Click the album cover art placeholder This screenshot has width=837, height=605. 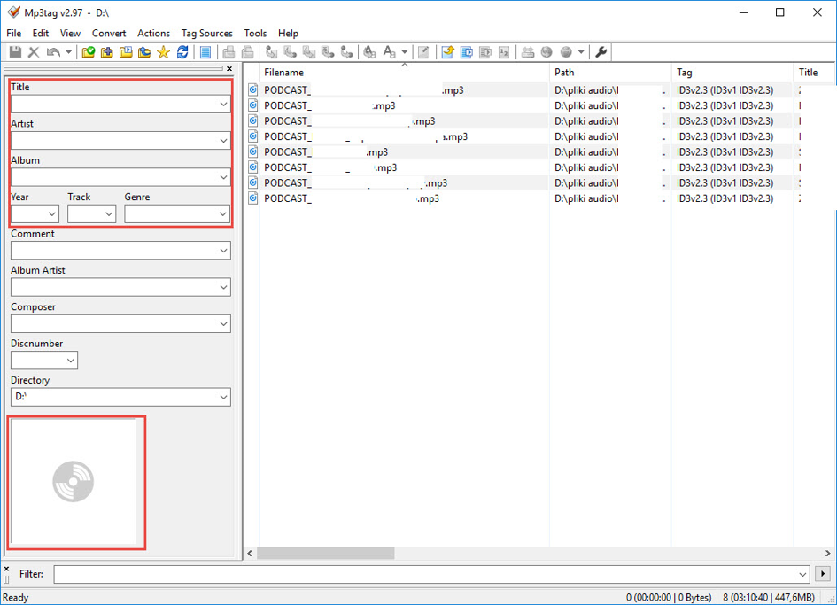click(74, 482)
